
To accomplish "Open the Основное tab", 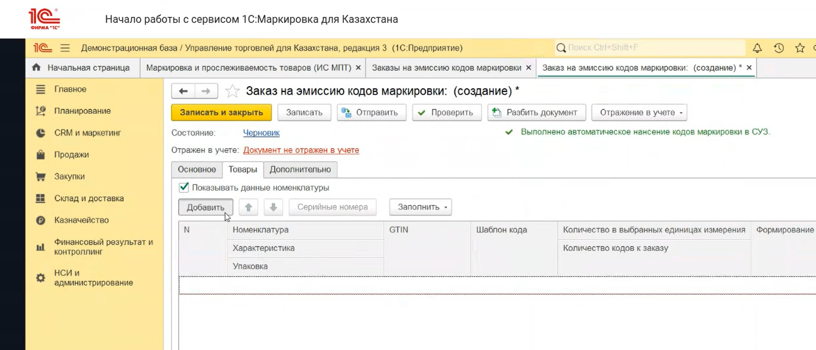I will pos(197,169).
